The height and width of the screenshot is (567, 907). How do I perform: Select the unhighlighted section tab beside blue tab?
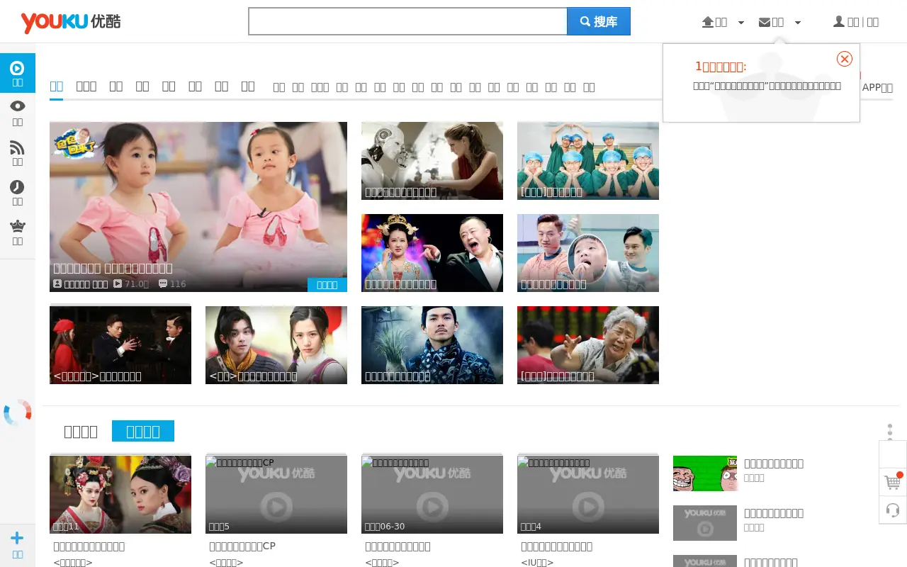click(81, 431)
